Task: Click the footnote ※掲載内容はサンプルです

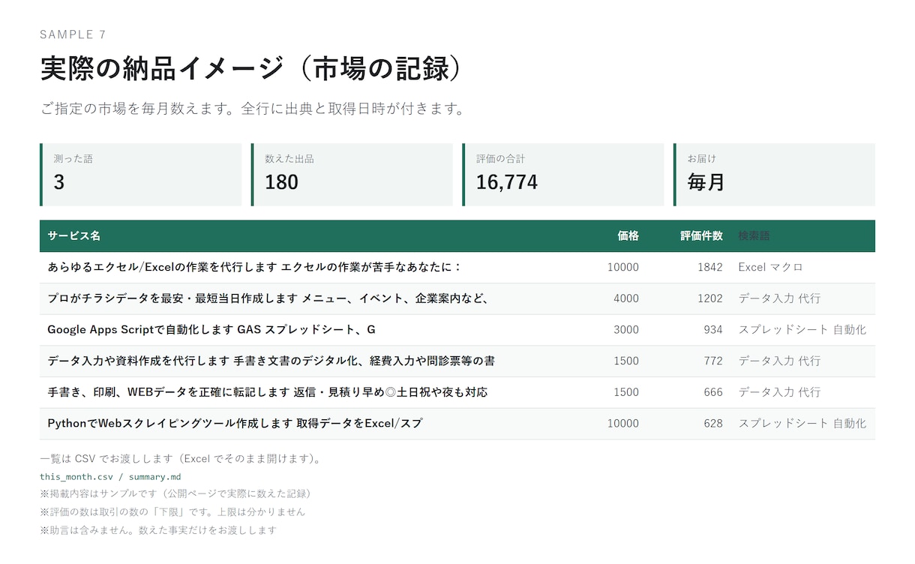Action: point(176,494)
